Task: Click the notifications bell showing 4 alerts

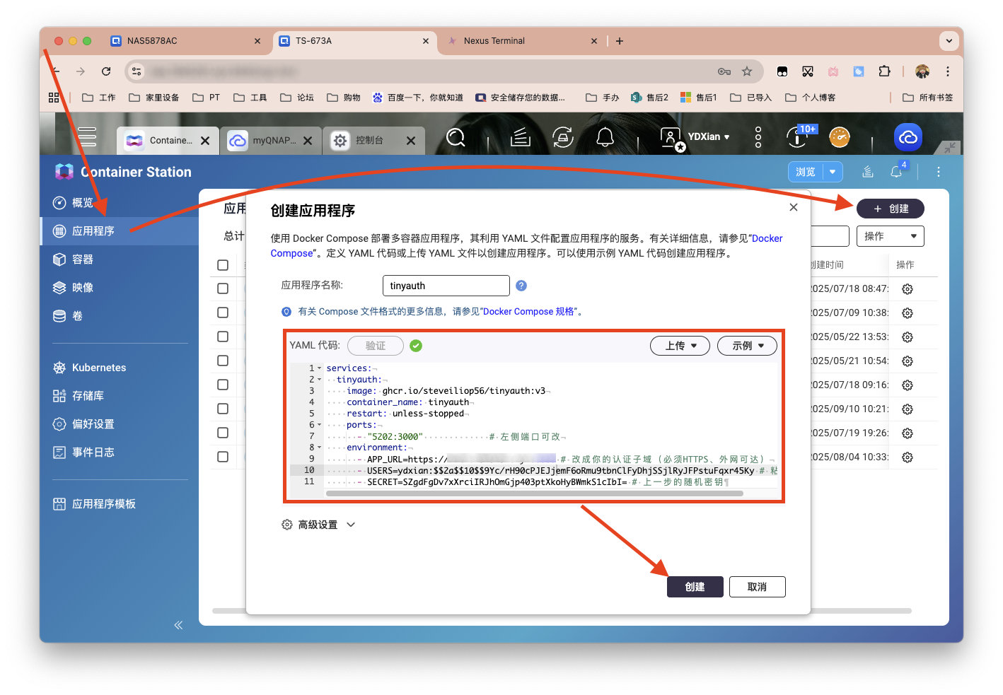Action: [895, 171]
